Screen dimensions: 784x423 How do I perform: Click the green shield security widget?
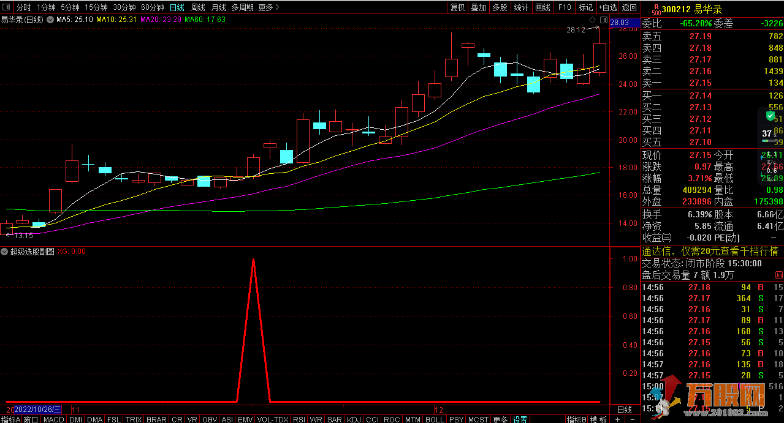point(770,116)
